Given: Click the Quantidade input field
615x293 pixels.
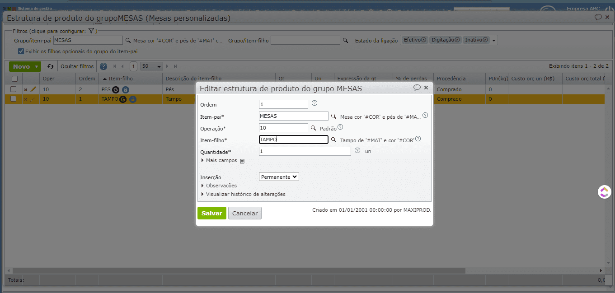Looking at the screenshot, I should [305, 151].
